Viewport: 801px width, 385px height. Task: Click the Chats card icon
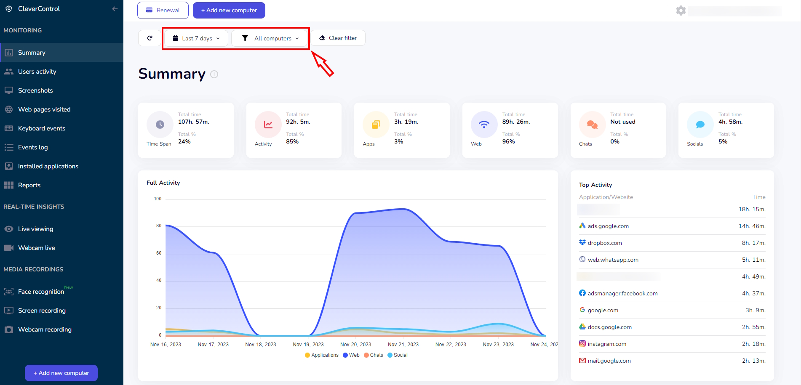click(593, 125)
